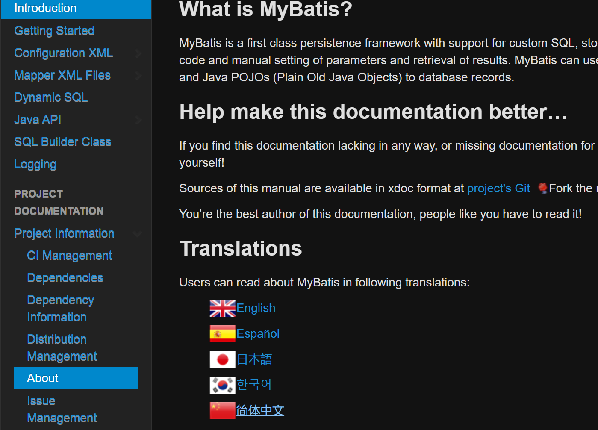
Task: Expand the Mapper XML Files submenu arrow
Action: point(138,76)
